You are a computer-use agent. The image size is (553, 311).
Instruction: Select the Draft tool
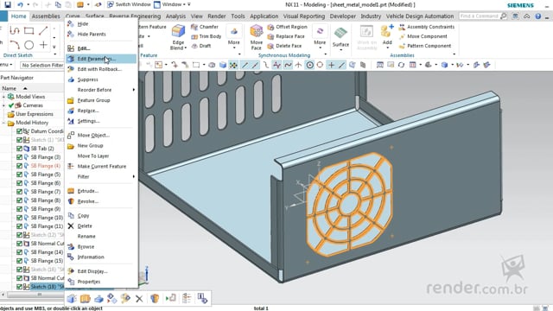(x=201, y=46)
